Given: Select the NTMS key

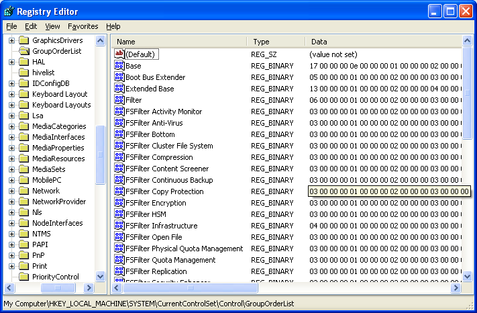Looking at the screenshot, I should pos(42,234).
